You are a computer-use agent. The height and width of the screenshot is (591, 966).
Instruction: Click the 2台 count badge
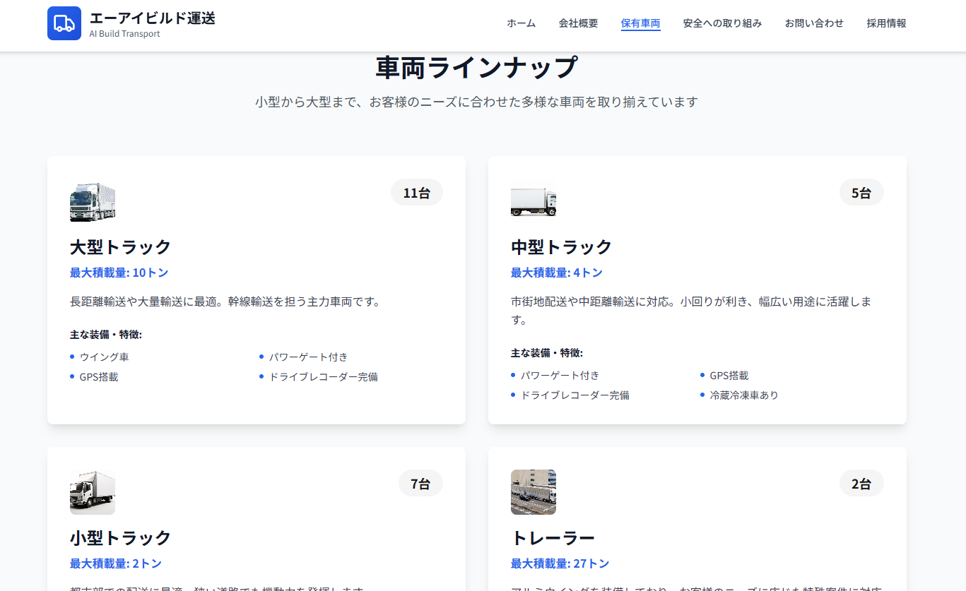(861, 484)
